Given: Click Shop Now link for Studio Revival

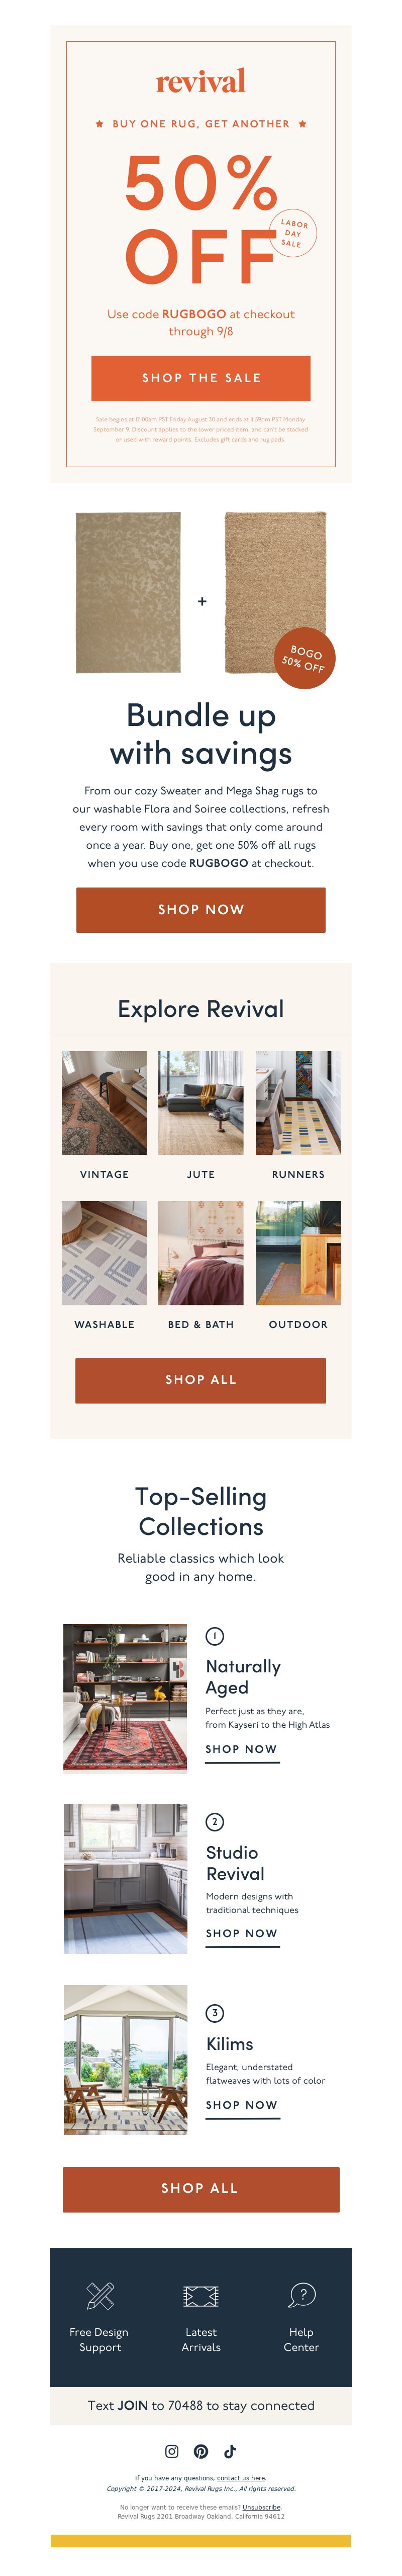Looking at the screenshot, I should [241, 1933].
